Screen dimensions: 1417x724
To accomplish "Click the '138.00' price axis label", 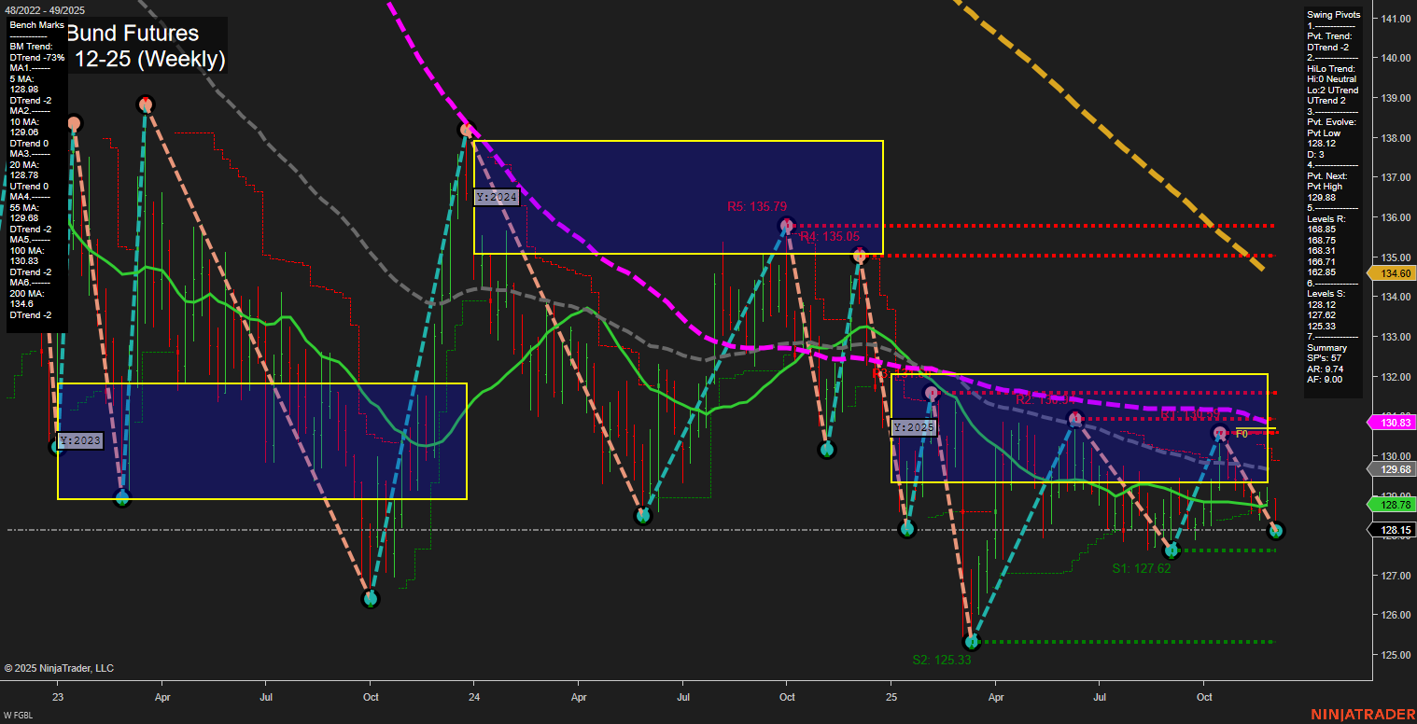I will [1396, 138].
